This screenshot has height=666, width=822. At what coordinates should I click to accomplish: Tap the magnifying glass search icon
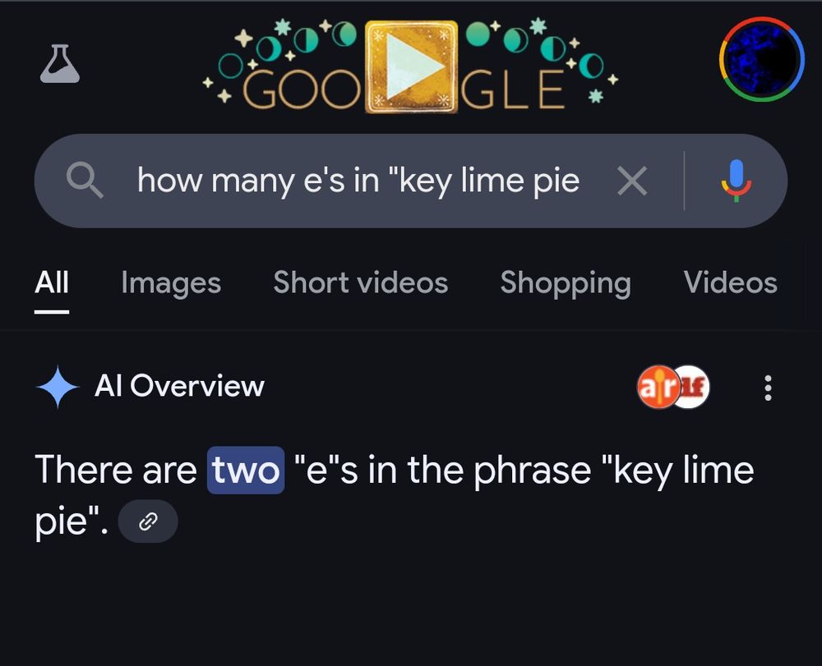[85, 180]
